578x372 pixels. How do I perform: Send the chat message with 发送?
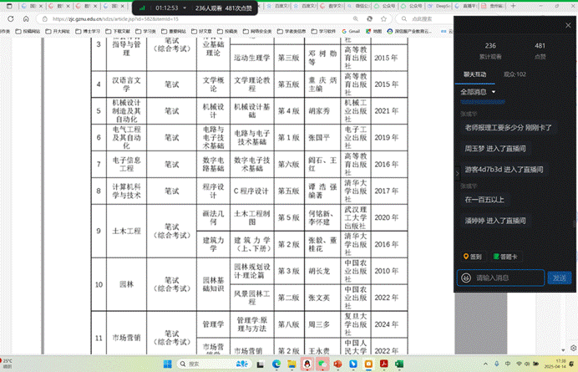coord(559,278)
